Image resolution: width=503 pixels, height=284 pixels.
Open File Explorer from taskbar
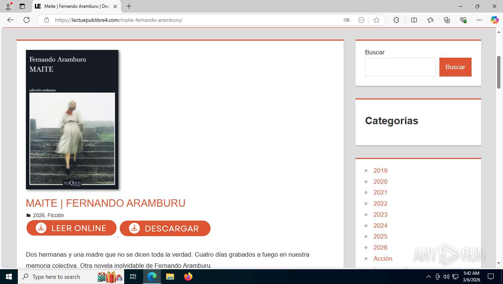pyautogui.click(x=170, y=277)
